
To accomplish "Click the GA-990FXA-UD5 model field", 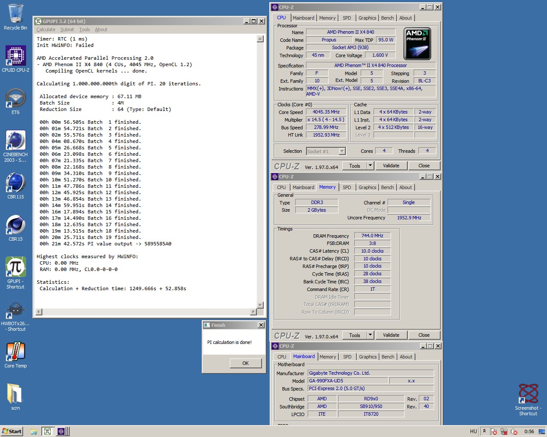I will pyautogui.click(x=348, y=381).
